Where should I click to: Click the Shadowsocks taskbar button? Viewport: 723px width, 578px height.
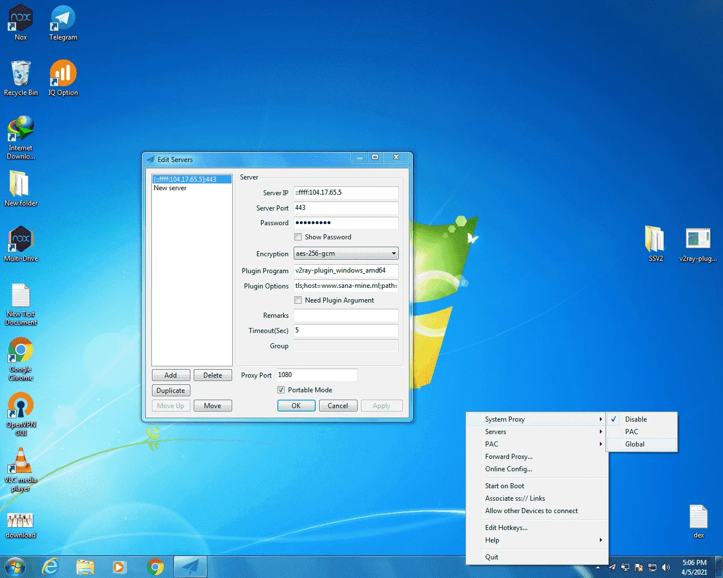190,567
